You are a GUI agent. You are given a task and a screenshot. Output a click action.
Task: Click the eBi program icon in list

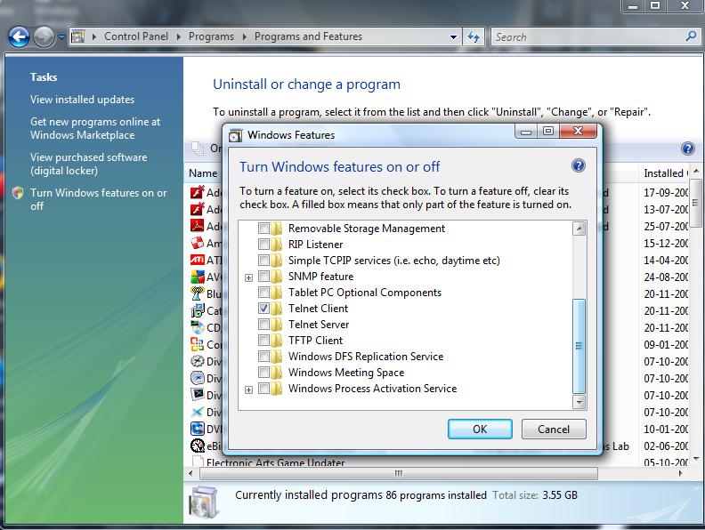[198, 446]
